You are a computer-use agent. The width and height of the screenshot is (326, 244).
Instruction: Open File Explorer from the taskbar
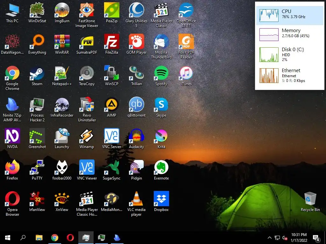[x=39, y=238]
